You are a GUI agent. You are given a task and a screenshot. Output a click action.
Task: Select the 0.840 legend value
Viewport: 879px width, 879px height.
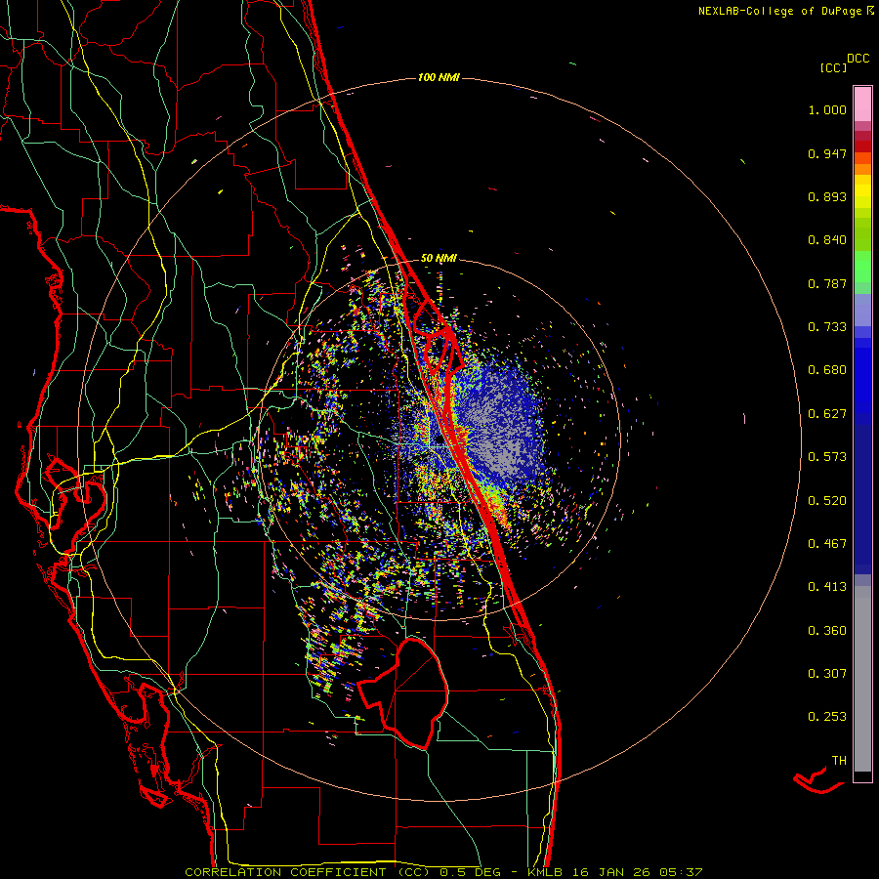827,240
